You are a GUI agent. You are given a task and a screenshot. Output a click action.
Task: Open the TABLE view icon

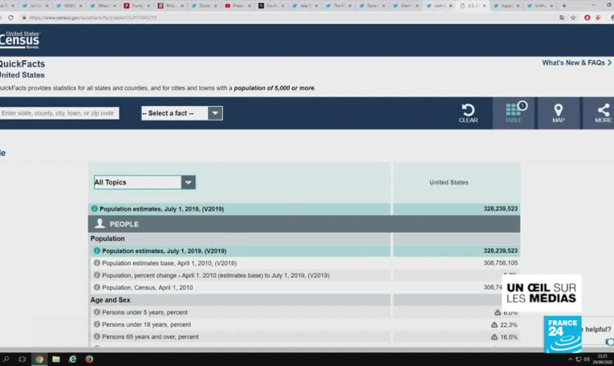pyautogui.click(x=514, y=111)
